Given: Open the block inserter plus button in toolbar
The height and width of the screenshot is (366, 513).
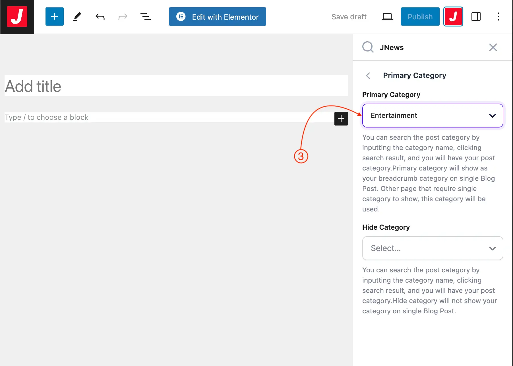Looking at the screenshot, I should (54, 17).
